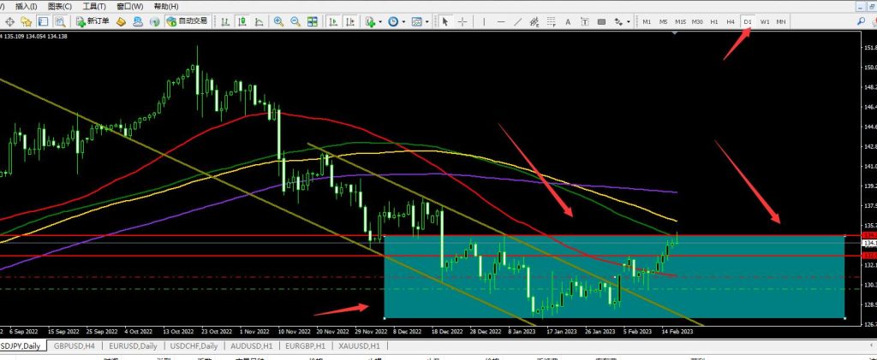This screenshot has width=877, height=360.
Task: Open tile windows layout icon
Action: tap(313, 21)
